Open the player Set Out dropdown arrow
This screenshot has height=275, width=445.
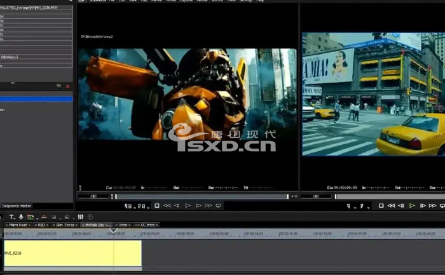pyautogui.click(x=148, y=208)
